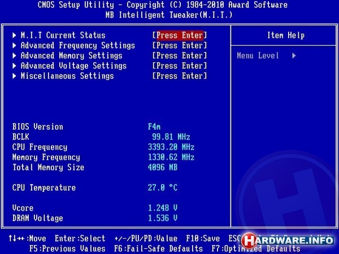Select the M.I.T Current Status menu entry

coord(63,35)
